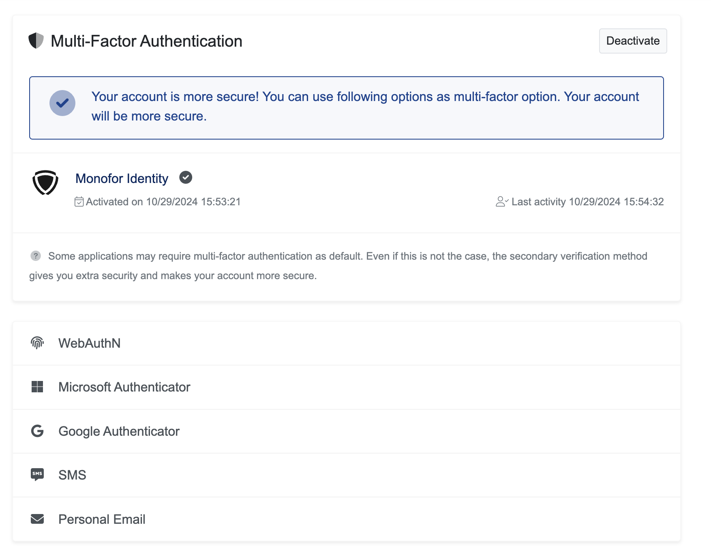This screenshot has width=711, height=555.
Task: Choose the Personal Email option
Action: point(102,519)
